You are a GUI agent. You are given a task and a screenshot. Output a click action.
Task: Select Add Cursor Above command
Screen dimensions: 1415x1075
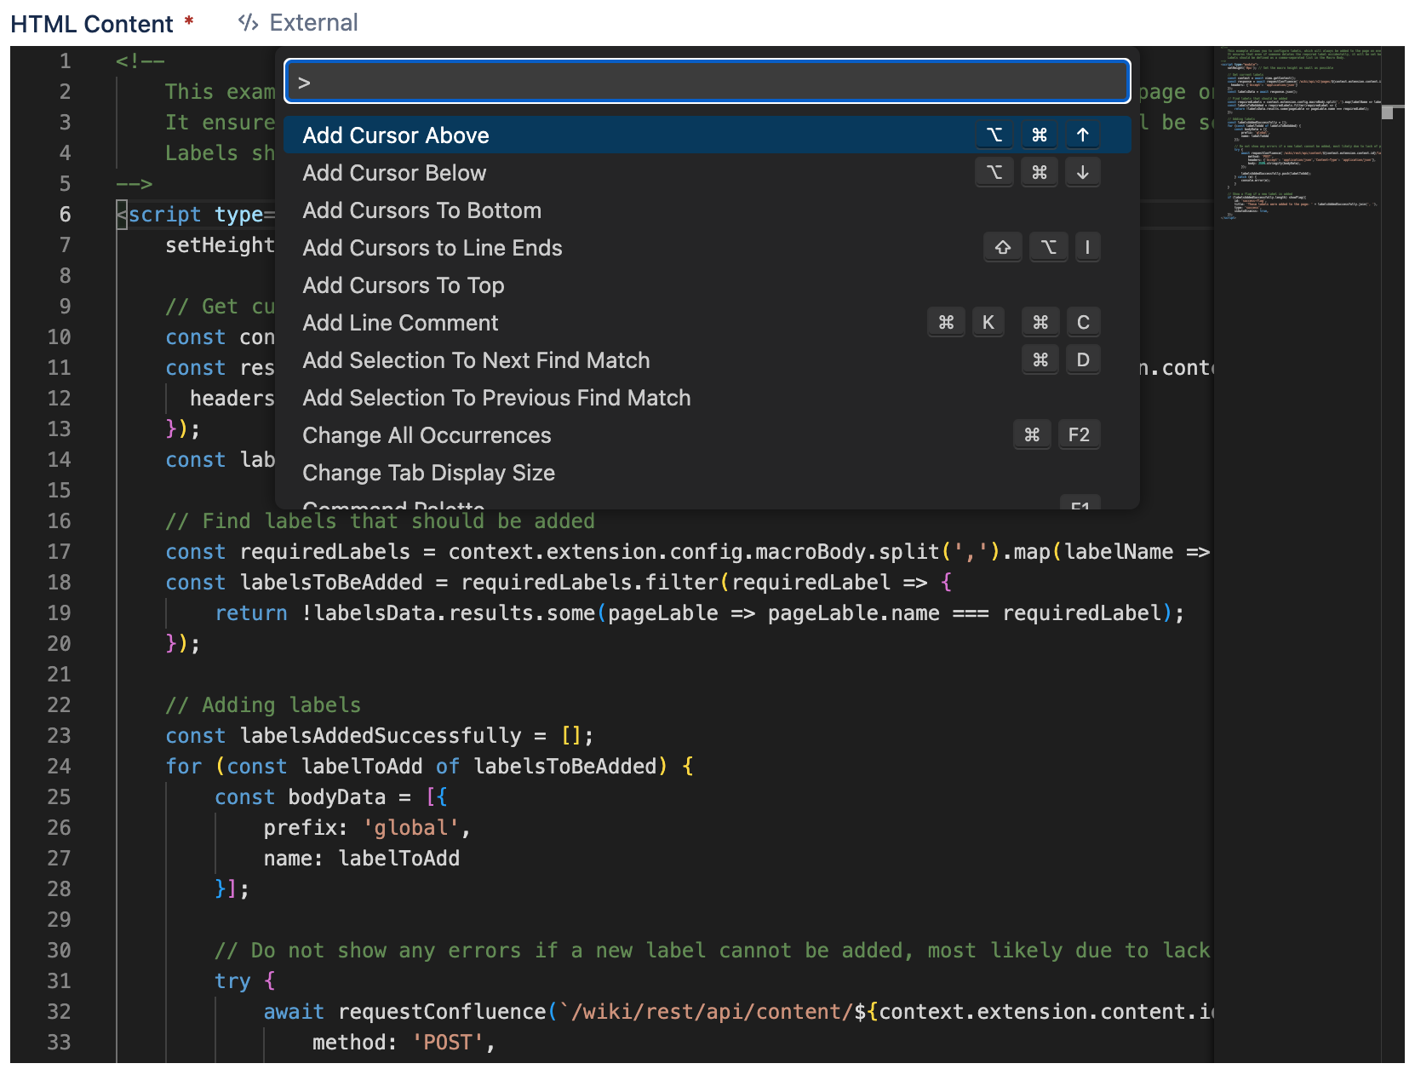point(396,135)
